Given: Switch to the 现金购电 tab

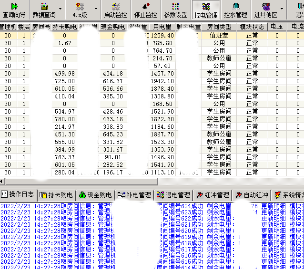Looking at the screenshot, I should 95,195.
